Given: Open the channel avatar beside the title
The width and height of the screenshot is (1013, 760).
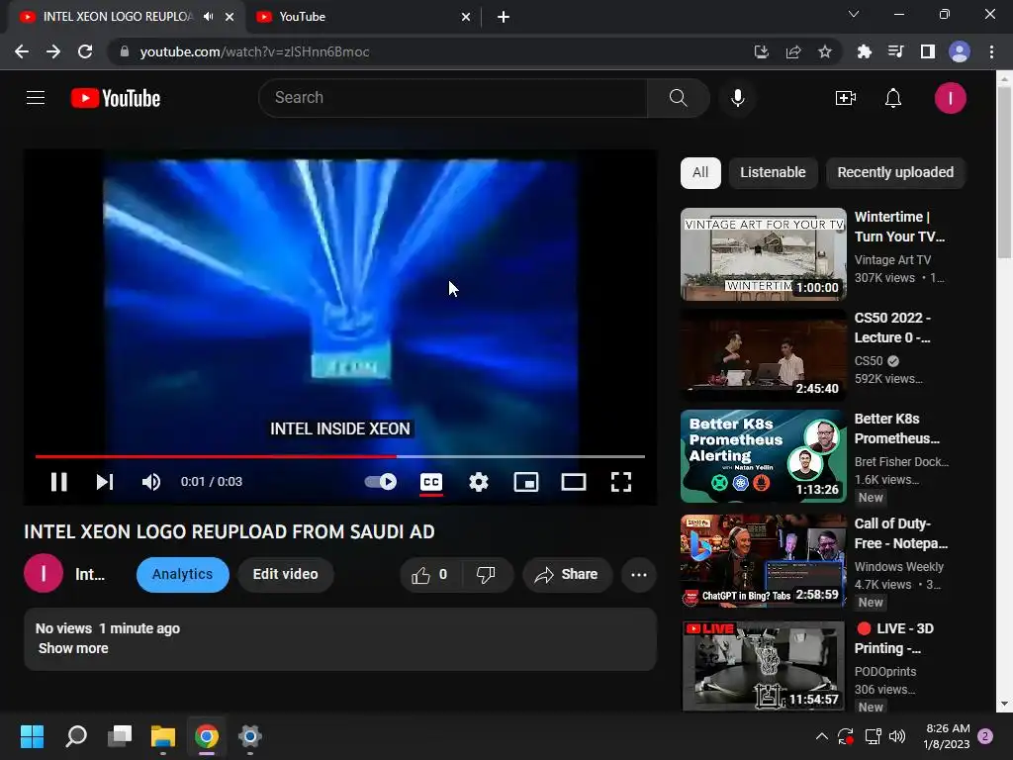Looking at the screenshot, I should point(44,573).
